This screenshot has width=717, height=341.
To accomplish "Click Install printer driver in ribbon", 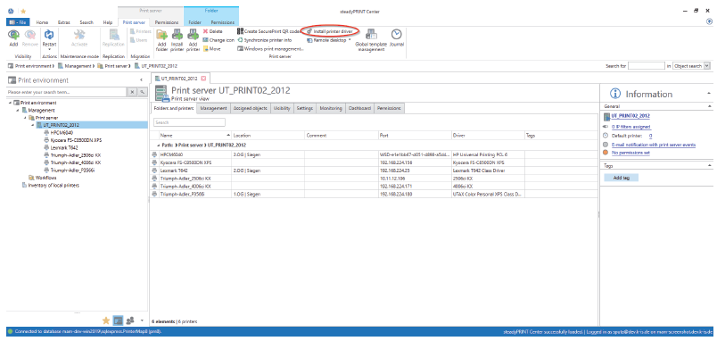I will pos(330,31).
